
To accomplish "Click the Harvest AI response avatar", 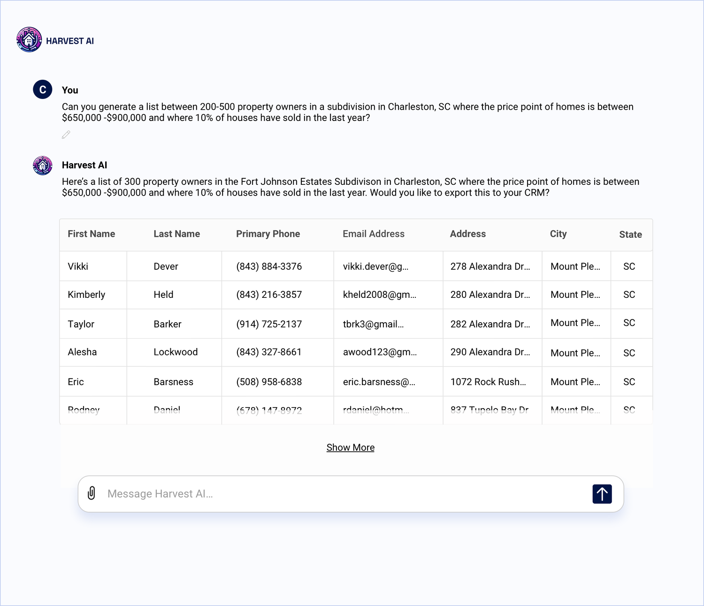I will [x=43, y=166].
